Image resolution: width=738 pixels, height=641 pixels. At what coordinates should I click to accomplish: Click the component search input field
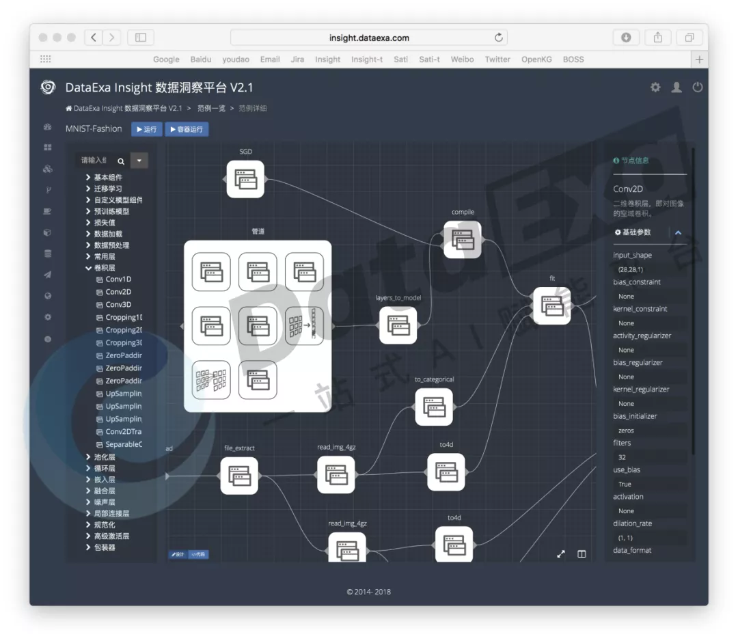point(94,161)
